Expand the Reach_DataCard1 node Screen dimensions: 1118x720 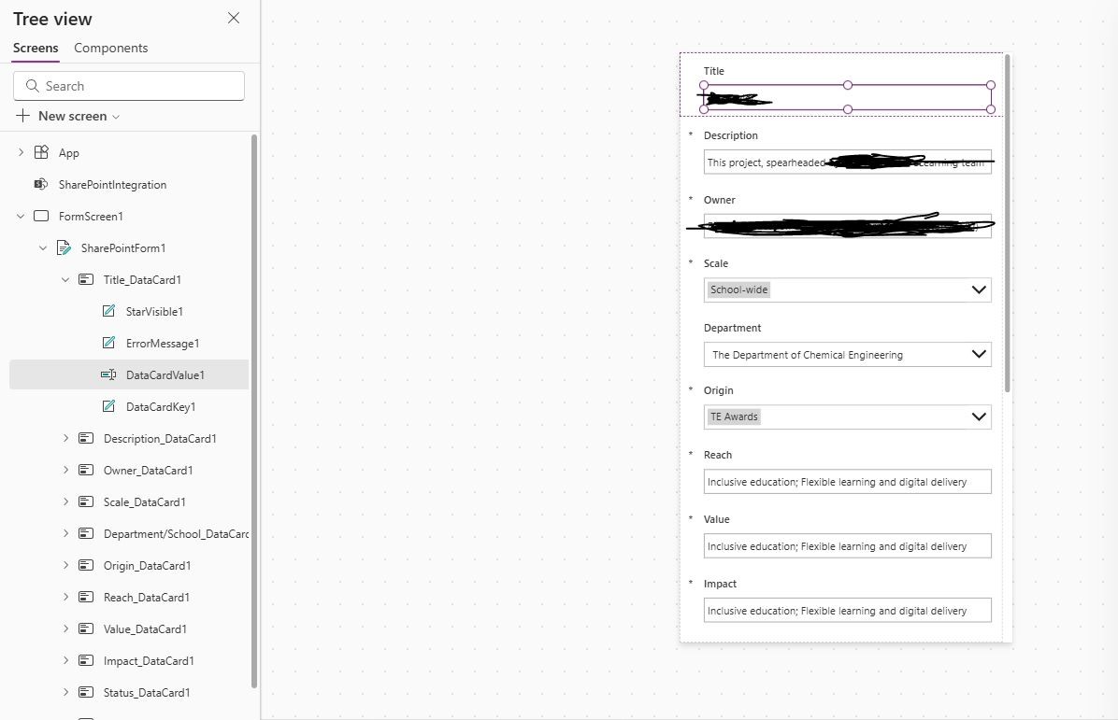point(65,597)
